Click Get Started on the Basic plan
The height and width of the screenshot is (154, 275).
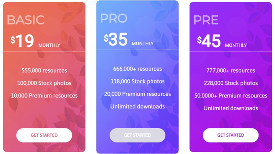coord(44,135)
